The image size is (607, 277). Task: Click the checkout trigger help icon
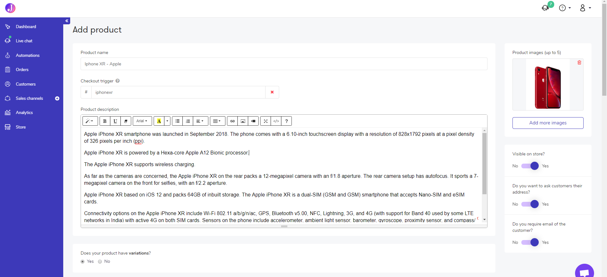coord(118,81)
